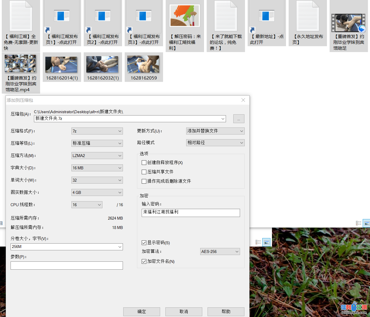Click the 输入密码 text field

(x=191, y=213)
